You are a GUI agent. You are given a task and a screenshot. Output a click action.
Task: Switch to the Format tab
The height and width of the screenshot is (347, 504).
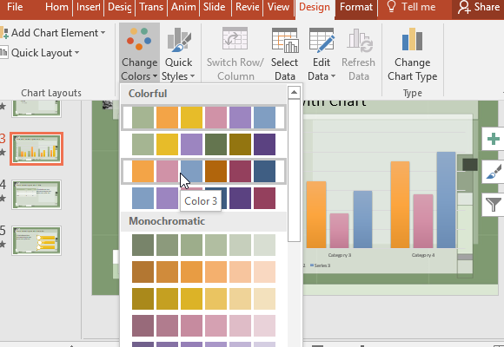click(x=356, y=7)
